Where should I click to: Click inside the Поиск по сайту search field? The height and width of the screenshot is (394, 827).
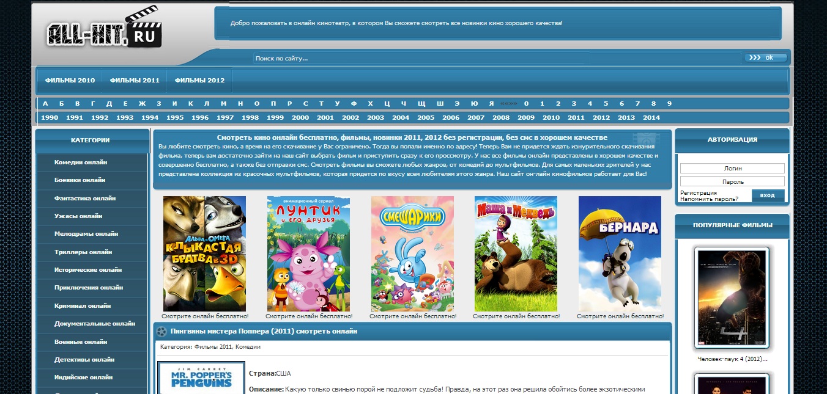click(x=421, y=59)
